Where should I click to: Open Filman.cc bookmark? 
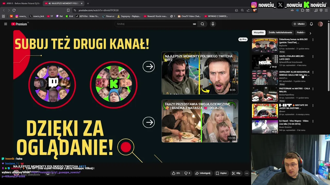tap(108, 16)
